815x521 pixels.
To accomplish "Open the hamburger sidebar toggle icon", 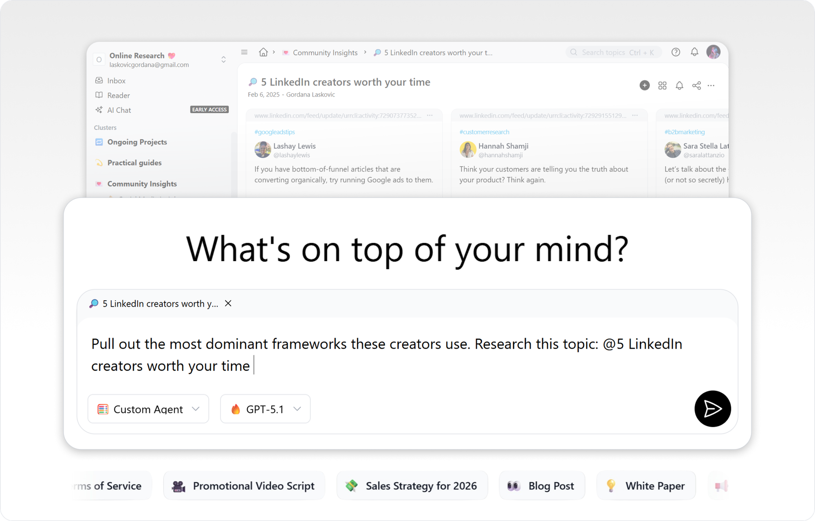I will 244,52.
